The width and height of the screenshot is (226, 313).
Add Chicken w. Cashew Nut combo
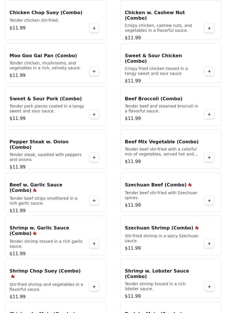[x=209, y=28]
